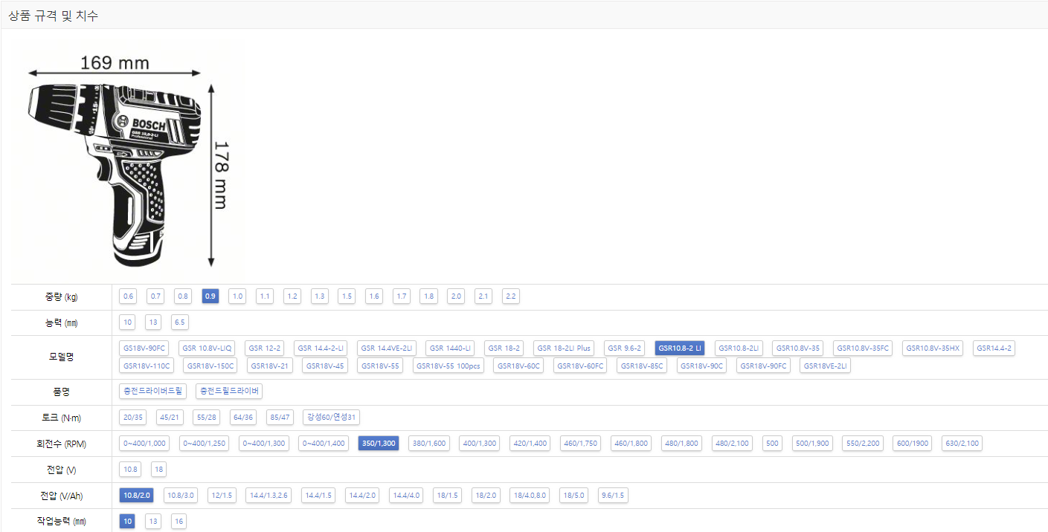The width and height of the screenshot is (1048, 532).
Task: Pick model GSR18VE-2LI
Action: click(x=826, y=366)
